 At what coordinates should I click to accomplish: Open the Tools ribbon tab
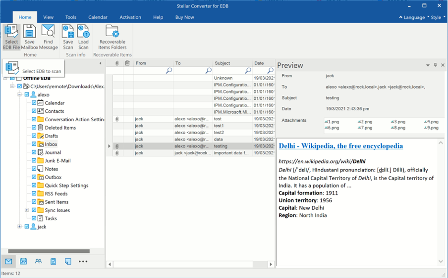[x=70, y=17]
